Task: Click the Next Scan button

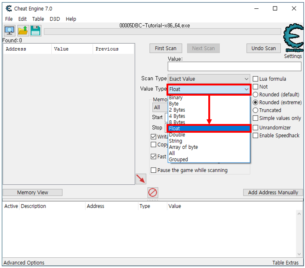Action: (203, 48)
